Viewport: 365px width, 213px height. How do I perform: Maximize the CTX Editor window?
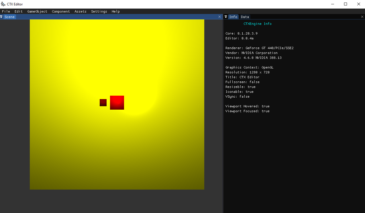pos(346,4)
